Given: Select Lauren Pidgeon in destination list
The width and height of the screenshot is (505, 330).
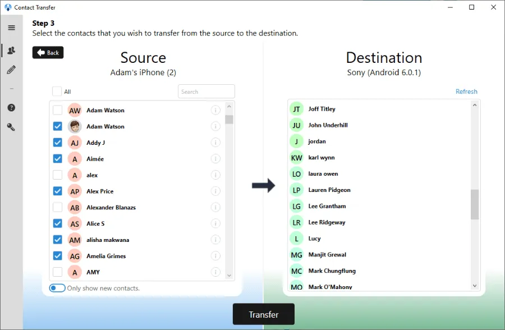Looking at the screenshot, I should click(x=329, y=190).
